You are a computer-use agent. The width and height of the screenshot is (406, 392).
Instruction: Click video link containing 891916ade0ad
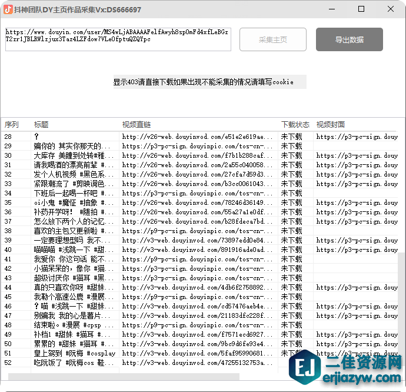[x=197, y=250]
